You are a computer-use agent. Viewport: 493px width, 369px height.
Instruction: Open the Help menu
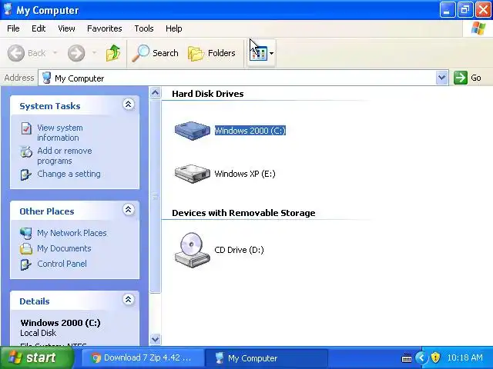174,28
